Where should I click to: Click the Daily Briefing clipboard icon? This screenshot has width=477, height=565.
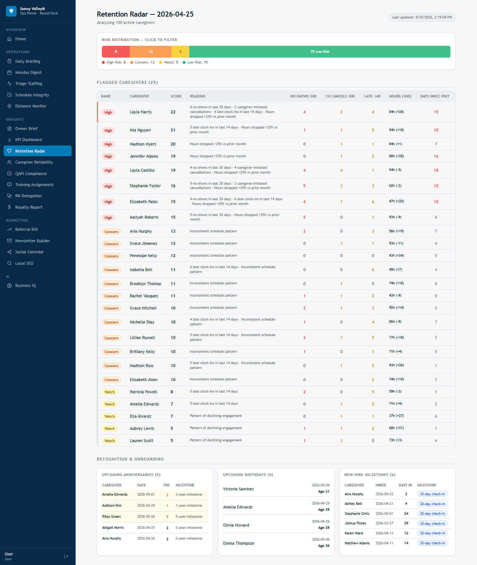(x=10, y=62)
